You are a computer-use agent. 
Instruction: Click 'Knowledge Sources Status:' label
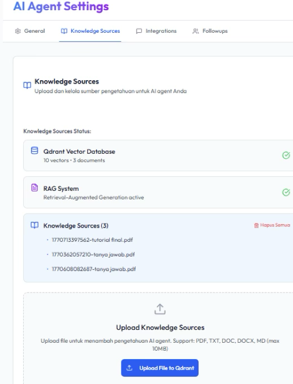(57, 131)
